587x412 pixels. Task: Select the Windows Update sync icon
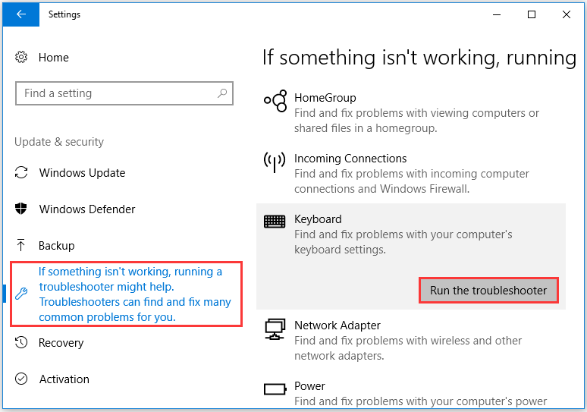[x=21, y=173]
